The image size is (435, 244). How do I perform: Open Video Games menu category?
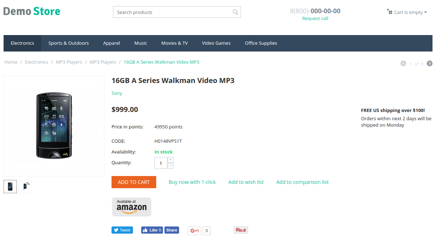[216, 43]
